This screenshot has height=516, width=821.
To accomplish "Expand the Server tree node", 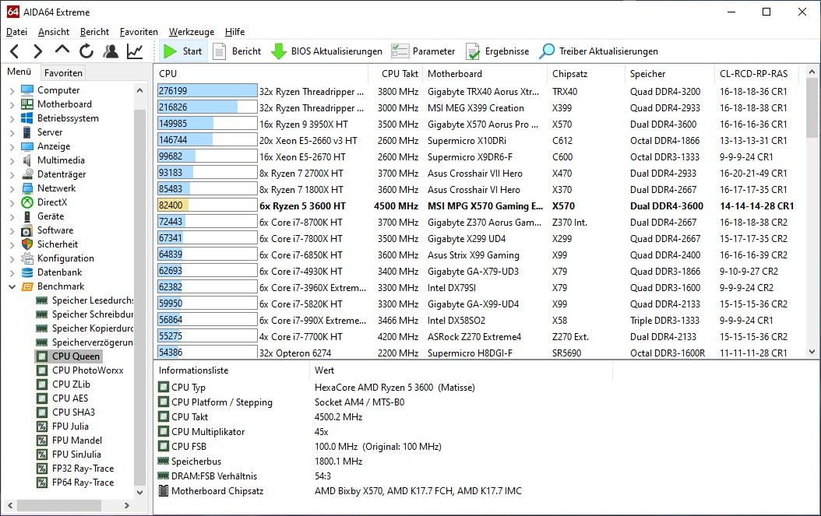I will (x=12, y=133).
